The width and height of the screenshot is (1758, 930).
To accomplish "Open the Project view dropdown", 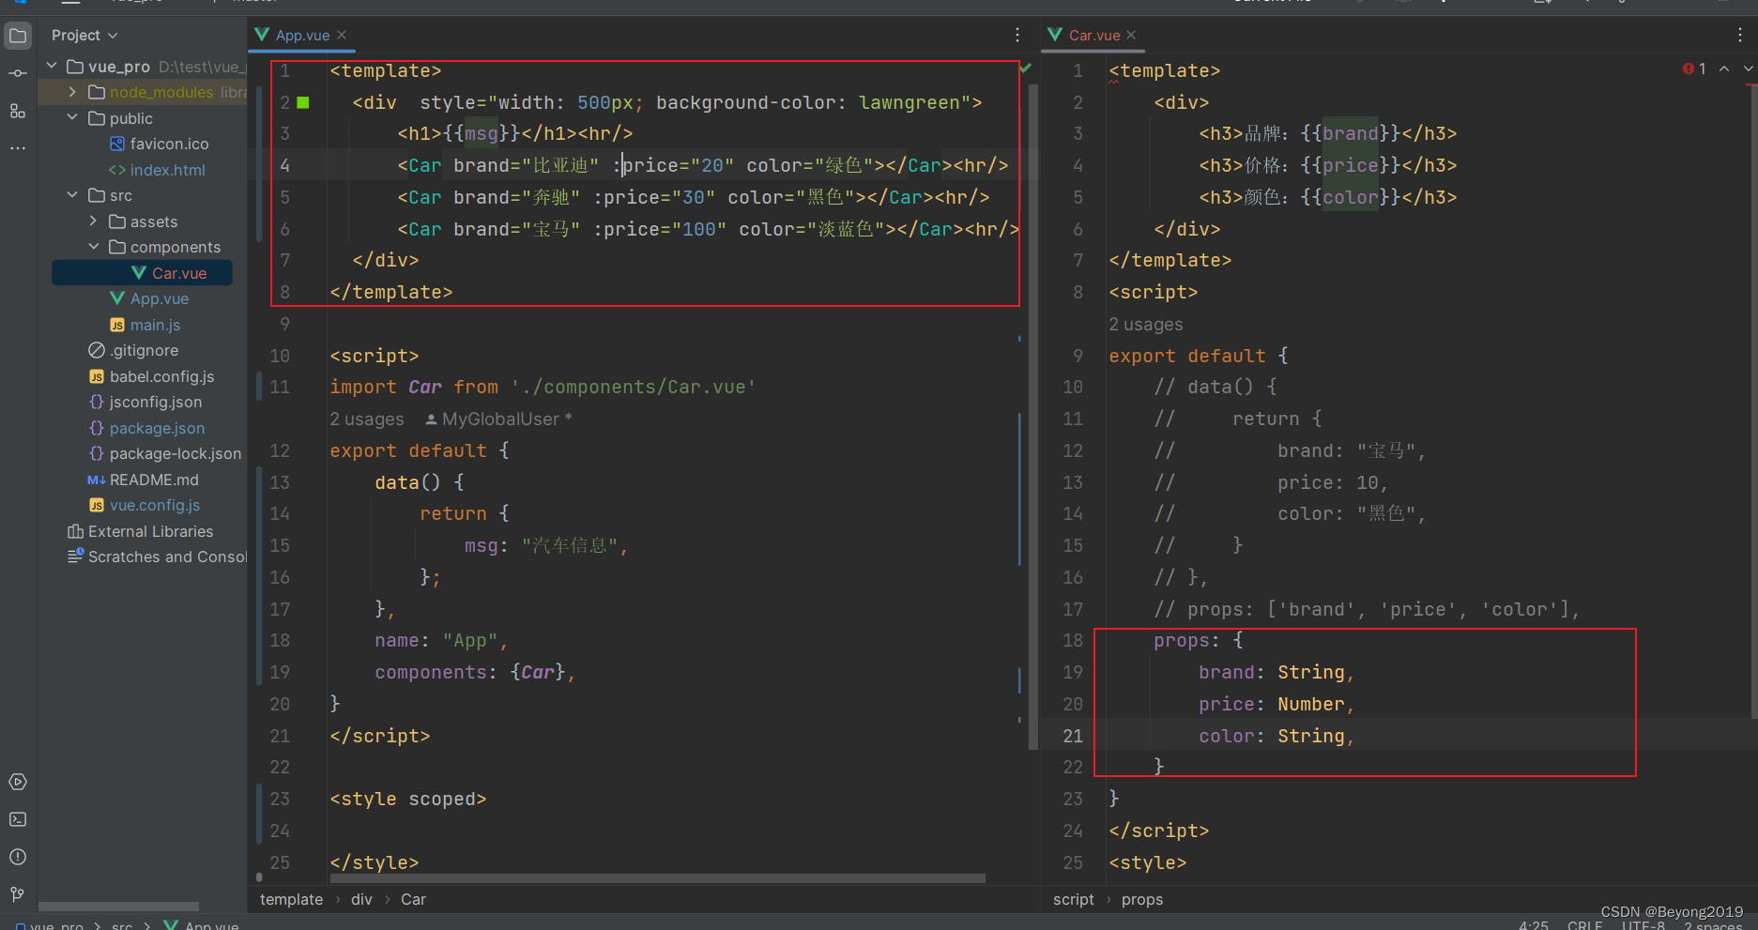I will point(85,35).
